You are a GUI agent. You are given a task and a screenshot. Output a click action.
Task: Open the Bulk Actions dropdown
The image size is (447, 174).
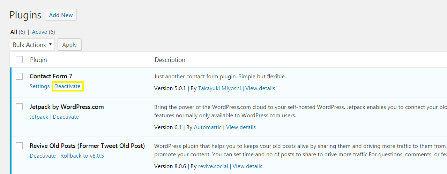(32, 45)
